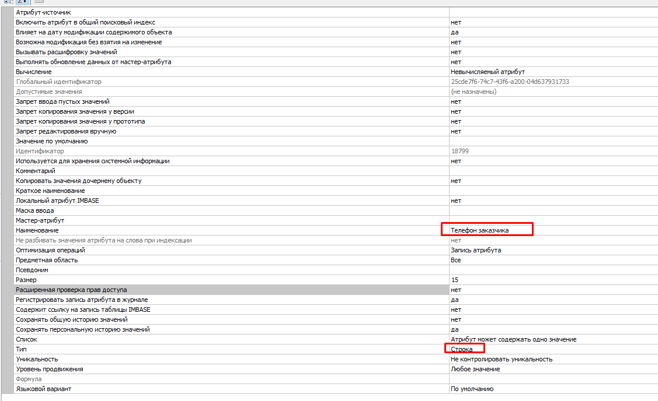The width and height of the screenshot is (658, 401).
Task: Select highlighted 'Расширенная проверка прав доступа' row
Action: 336,290
